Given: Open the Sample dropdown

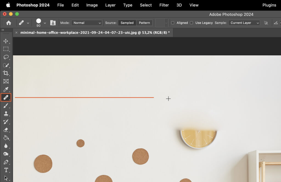Looking at the screenshot, I should point(244,23).
